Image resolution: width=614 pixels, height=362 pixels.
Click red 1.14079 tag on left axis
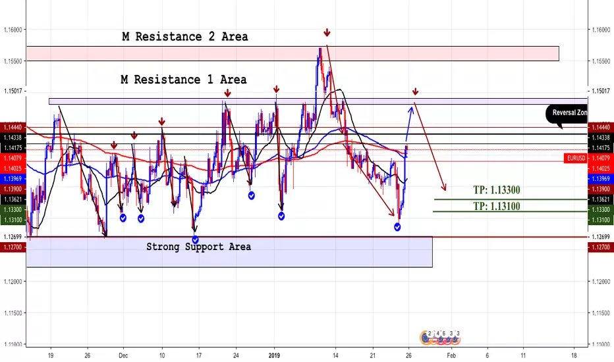(x=13, y=158)
